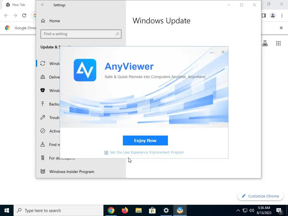Image resolution: width=288 pixels, height=216 pixels.
Task: Click the Home label in Settings
Action: (55, 21)
